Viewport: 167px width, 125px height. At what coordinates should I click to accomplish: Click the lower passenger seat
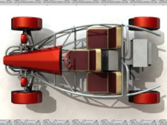[x=98, y=83]
